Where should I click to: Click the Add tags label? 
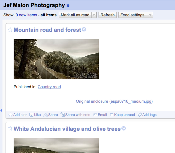pyautogui.click(x=149, y=115)
